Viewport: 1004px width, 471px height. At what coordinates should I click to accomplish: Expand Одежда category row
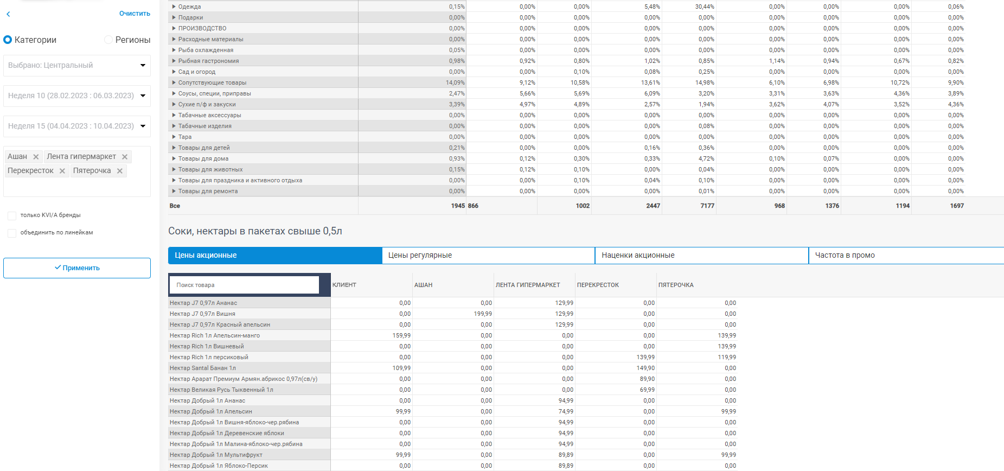coord(174,7)
